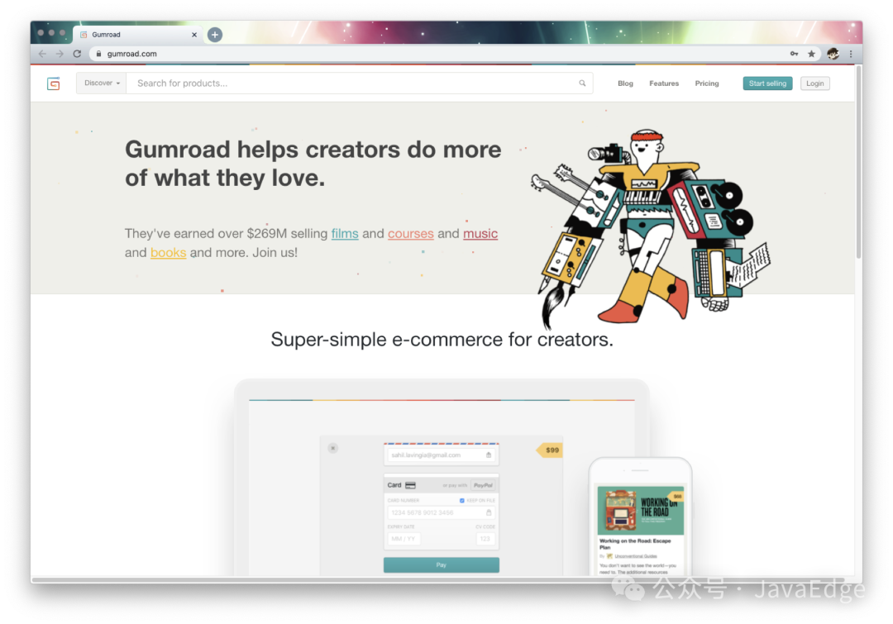Viewport: 893px width, 624px height.
Task: Follow the music link
Action: [x=480, y=233]
